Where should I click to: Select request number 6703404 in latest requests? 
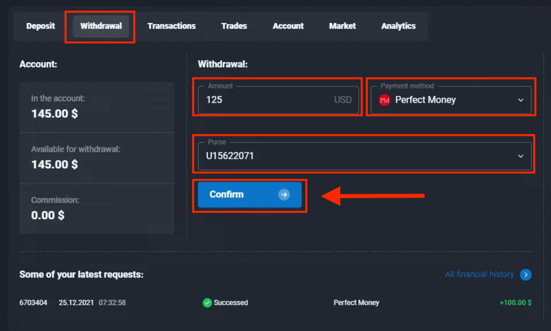point(34,303)
